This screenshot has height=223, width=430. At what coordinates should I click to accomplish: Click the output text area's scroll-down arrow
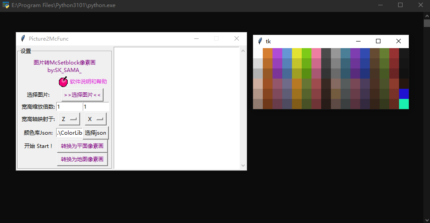tap(242, 165)
